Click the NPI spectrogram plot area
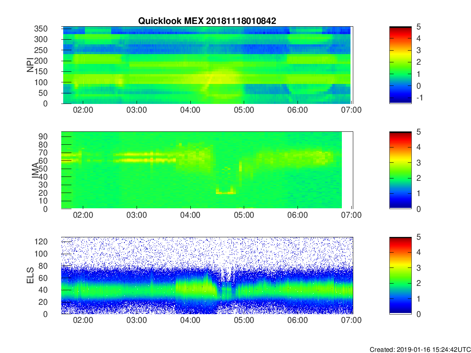The image size is (471, 353). point(206,65)
